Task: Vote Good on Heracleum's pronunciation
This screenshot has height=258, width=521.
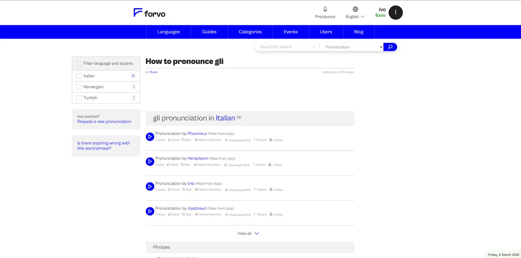Action: click(x=172, y=164)
